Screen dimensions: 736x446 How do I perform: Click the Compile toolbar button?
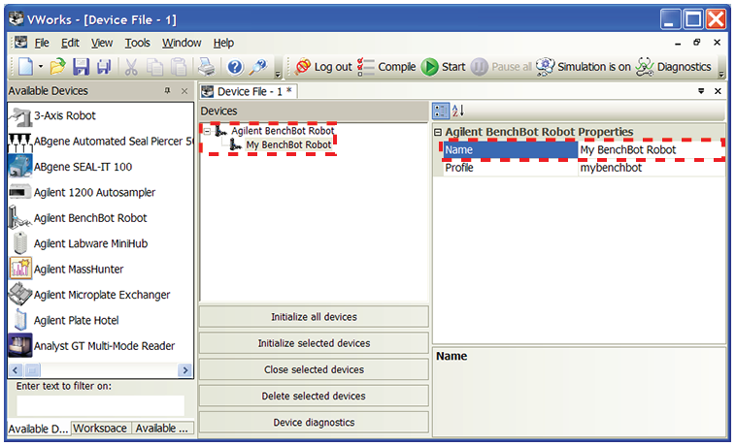tap(385, 67)
